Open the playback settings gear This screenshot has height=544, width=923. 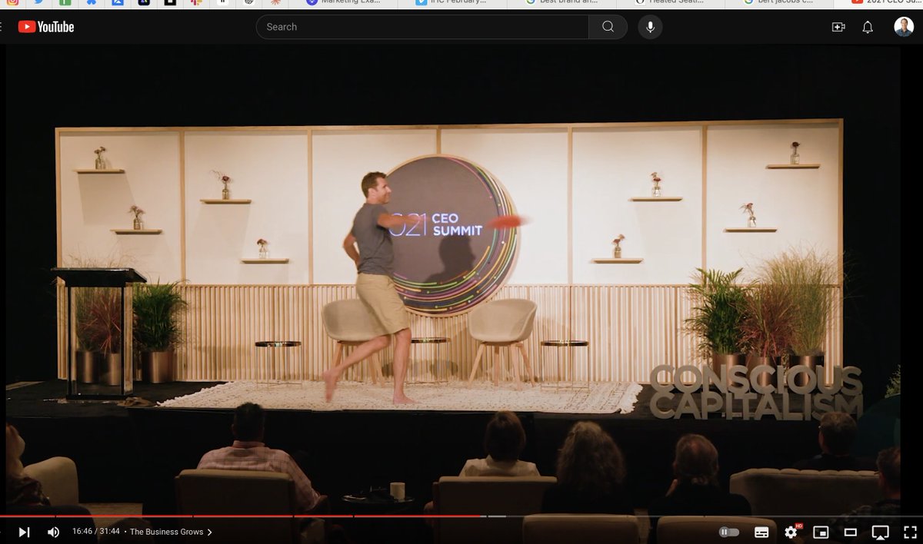pos(791,531)
